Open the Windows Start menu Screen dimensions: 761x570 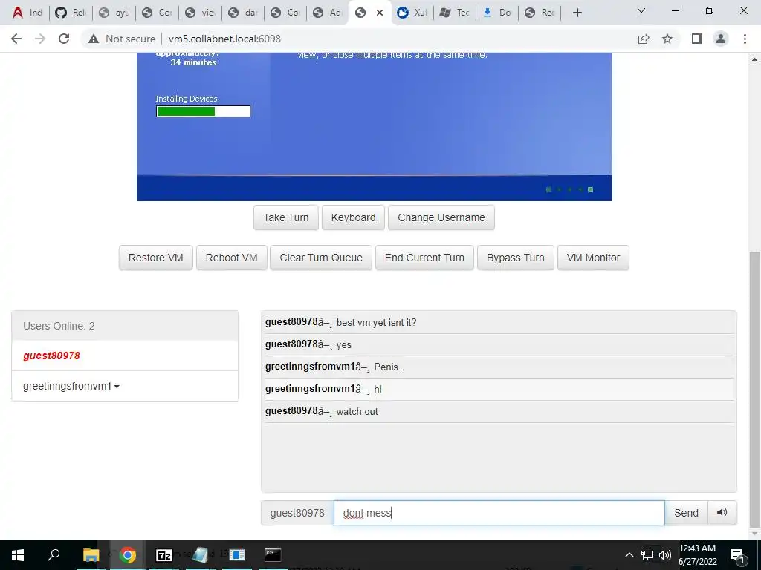click(18, 555)
